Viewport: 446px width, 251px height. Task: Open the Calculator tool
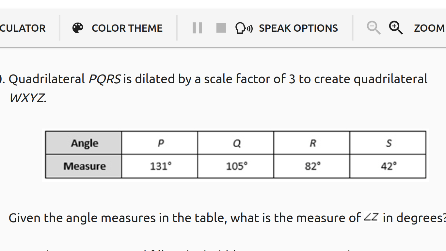tap(23, 28)
